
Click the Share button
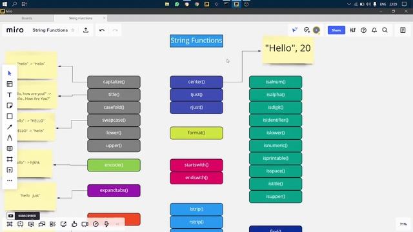click(336, 30)
